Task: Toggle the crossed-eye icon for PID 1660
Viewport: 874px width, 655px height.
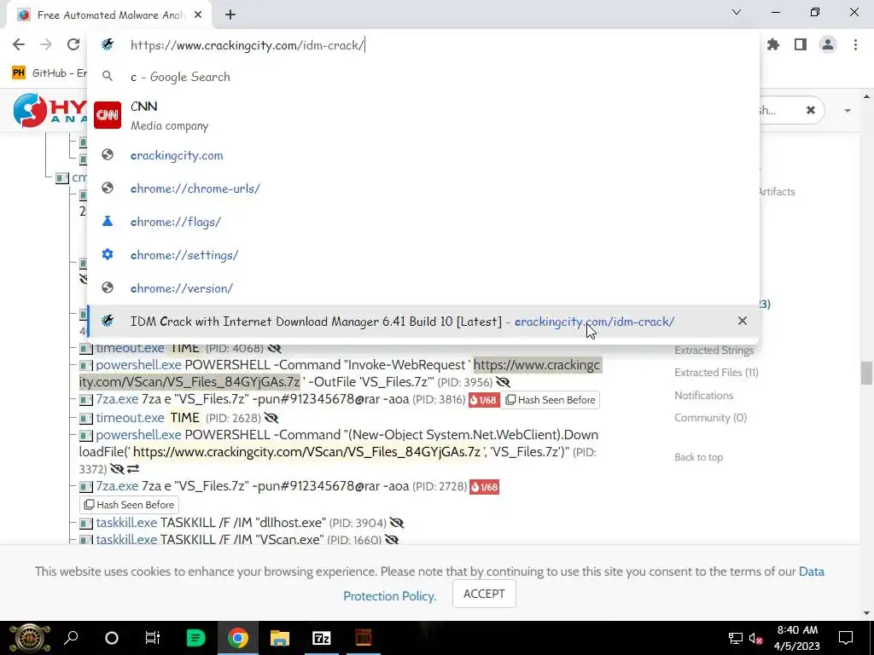Action: [391, 539]
